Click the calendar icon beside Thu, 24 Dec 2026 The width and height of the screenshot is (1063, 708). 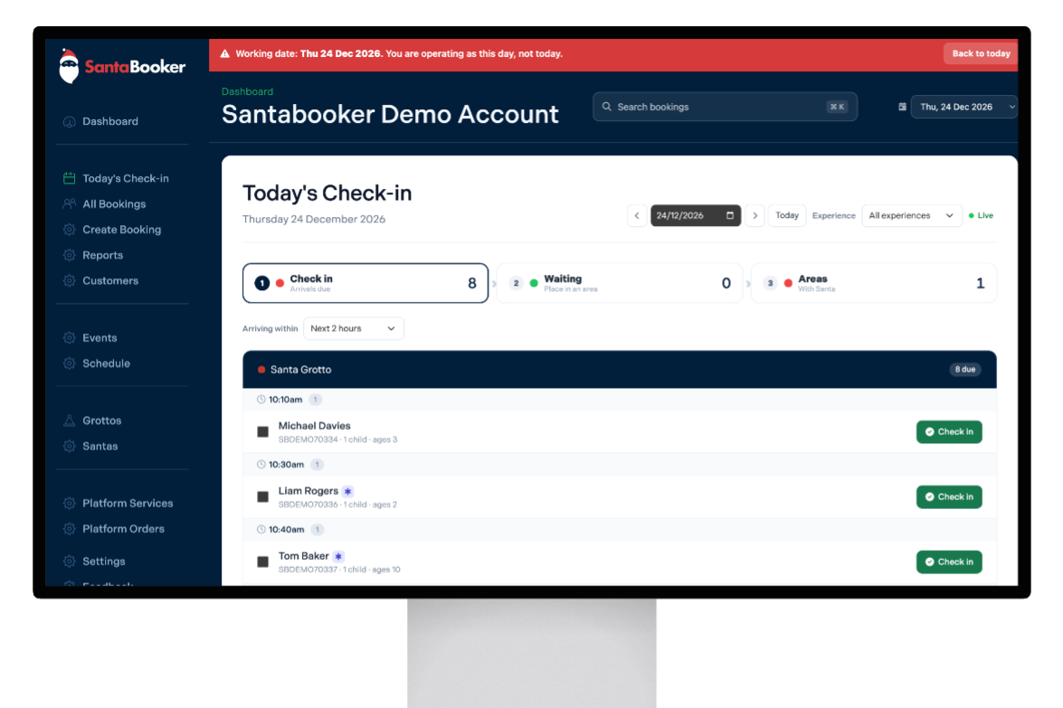[902, 107]
